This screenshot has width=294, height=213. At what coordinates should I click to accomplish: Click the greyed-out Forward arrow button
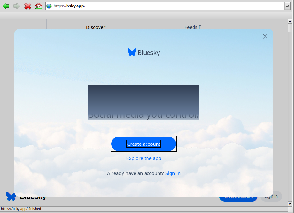17,6
